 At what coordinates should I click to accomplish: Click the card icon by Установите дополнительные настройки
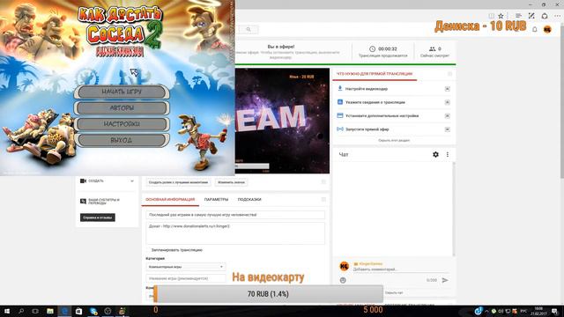tap(340, 115)
